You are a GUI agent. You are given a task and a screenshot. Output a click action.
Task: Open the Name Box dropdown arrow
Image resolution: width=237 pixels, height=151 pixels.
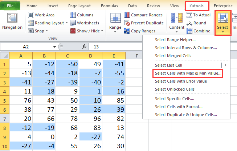click(x=54, y=47)
